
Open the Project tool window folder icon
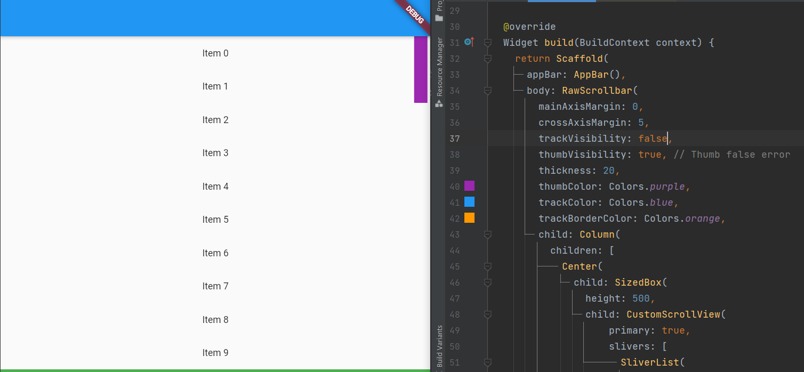pyautogui.click(x=439, y=17)
